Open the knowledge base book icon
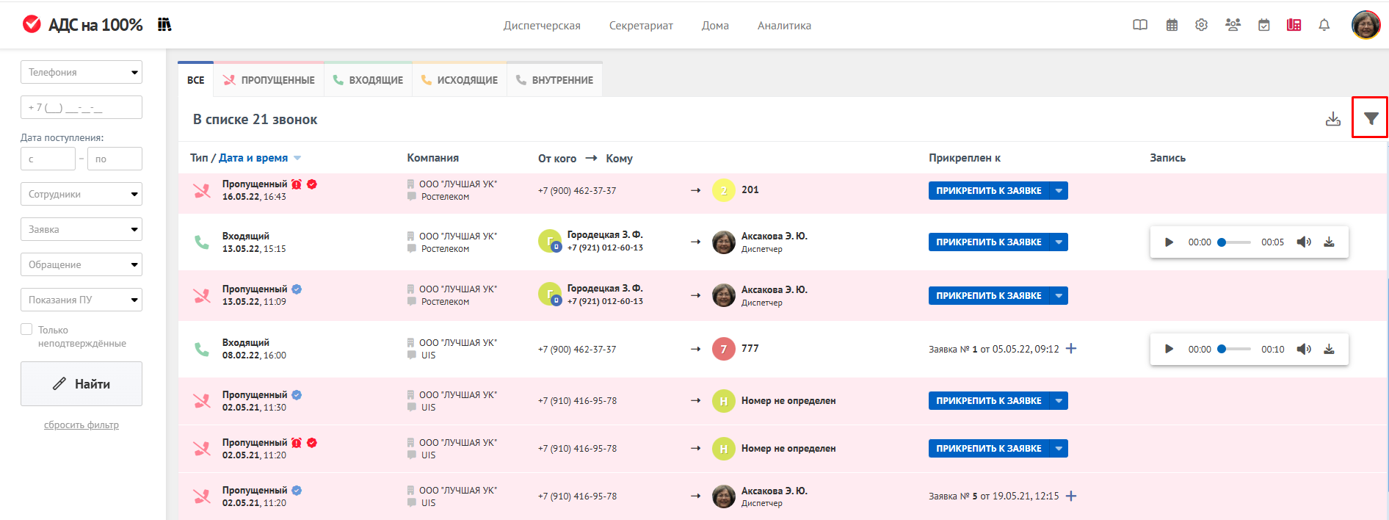The height and width of the screenshot is (520, 1389). [x=1140, y=25]
